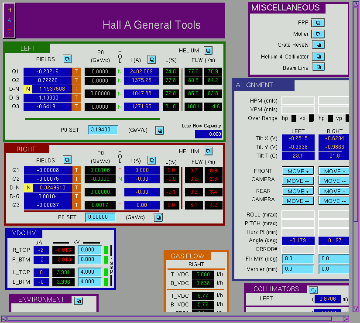360x323 pixels.
Task: Click LEFT P0 SET field 3.19400
Action: (x=103, y=130)
